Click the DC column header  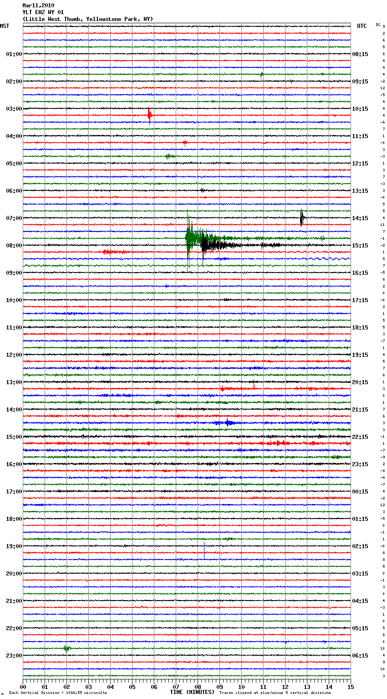378,25
